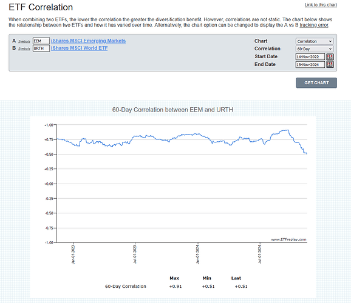Screen dimensions: 351x303
Task: Expand the Correlation period dropdown showing 60-Day
Action: tap(315, 49)
